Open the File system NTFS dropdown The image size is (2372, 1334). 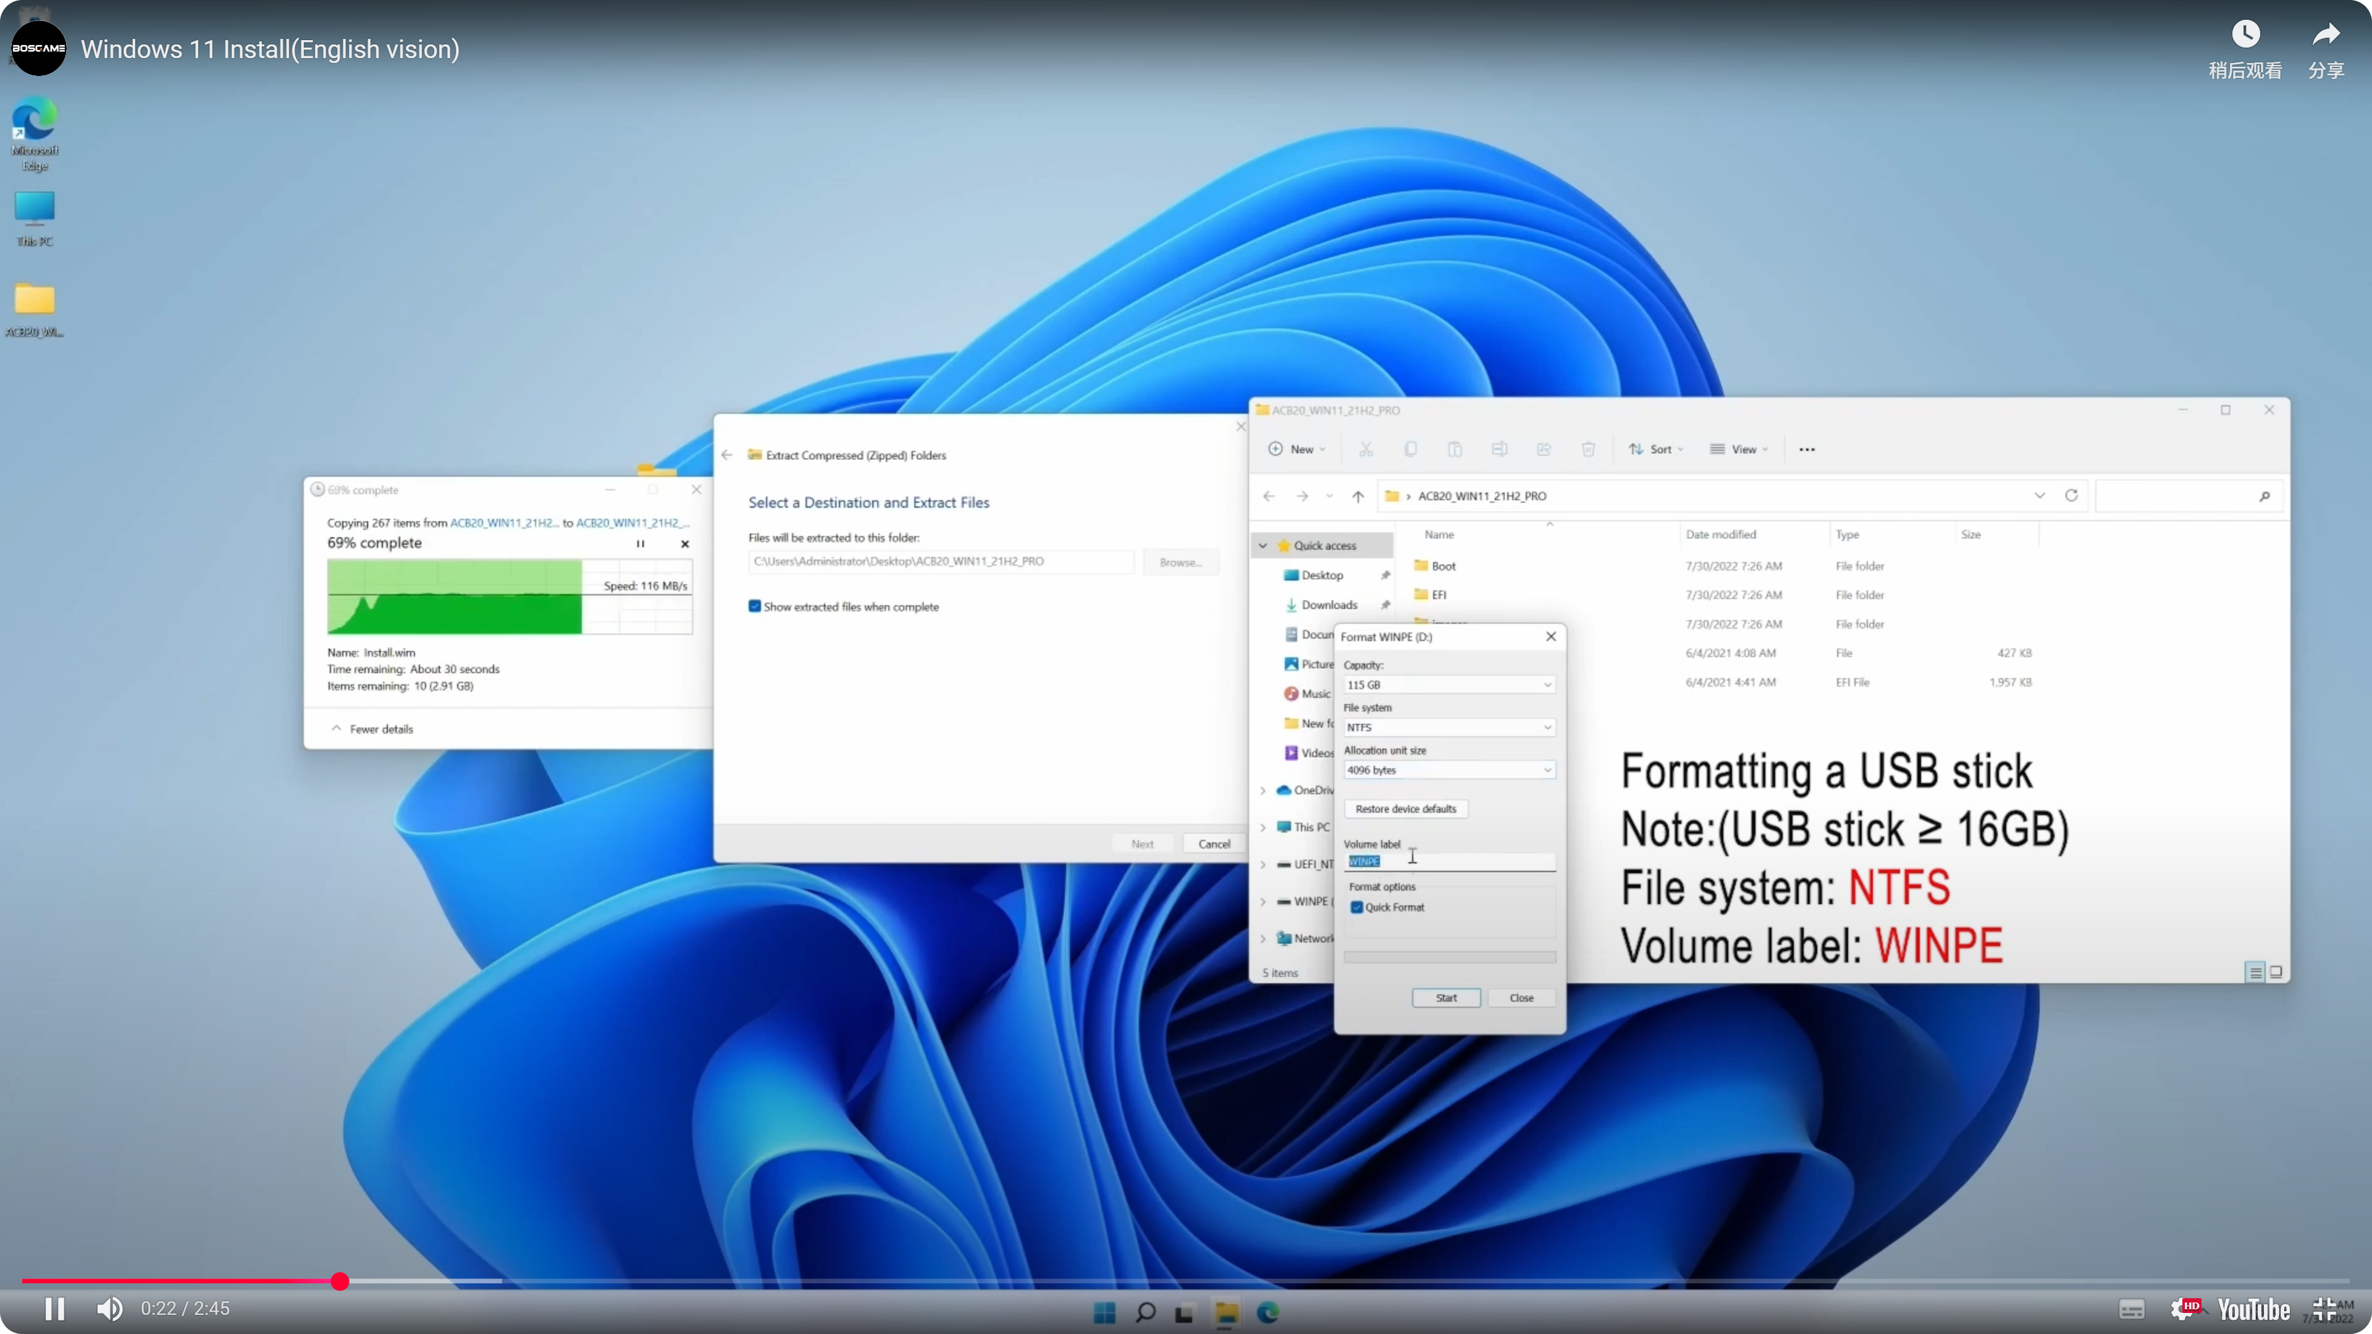[x=1449, y=728]
